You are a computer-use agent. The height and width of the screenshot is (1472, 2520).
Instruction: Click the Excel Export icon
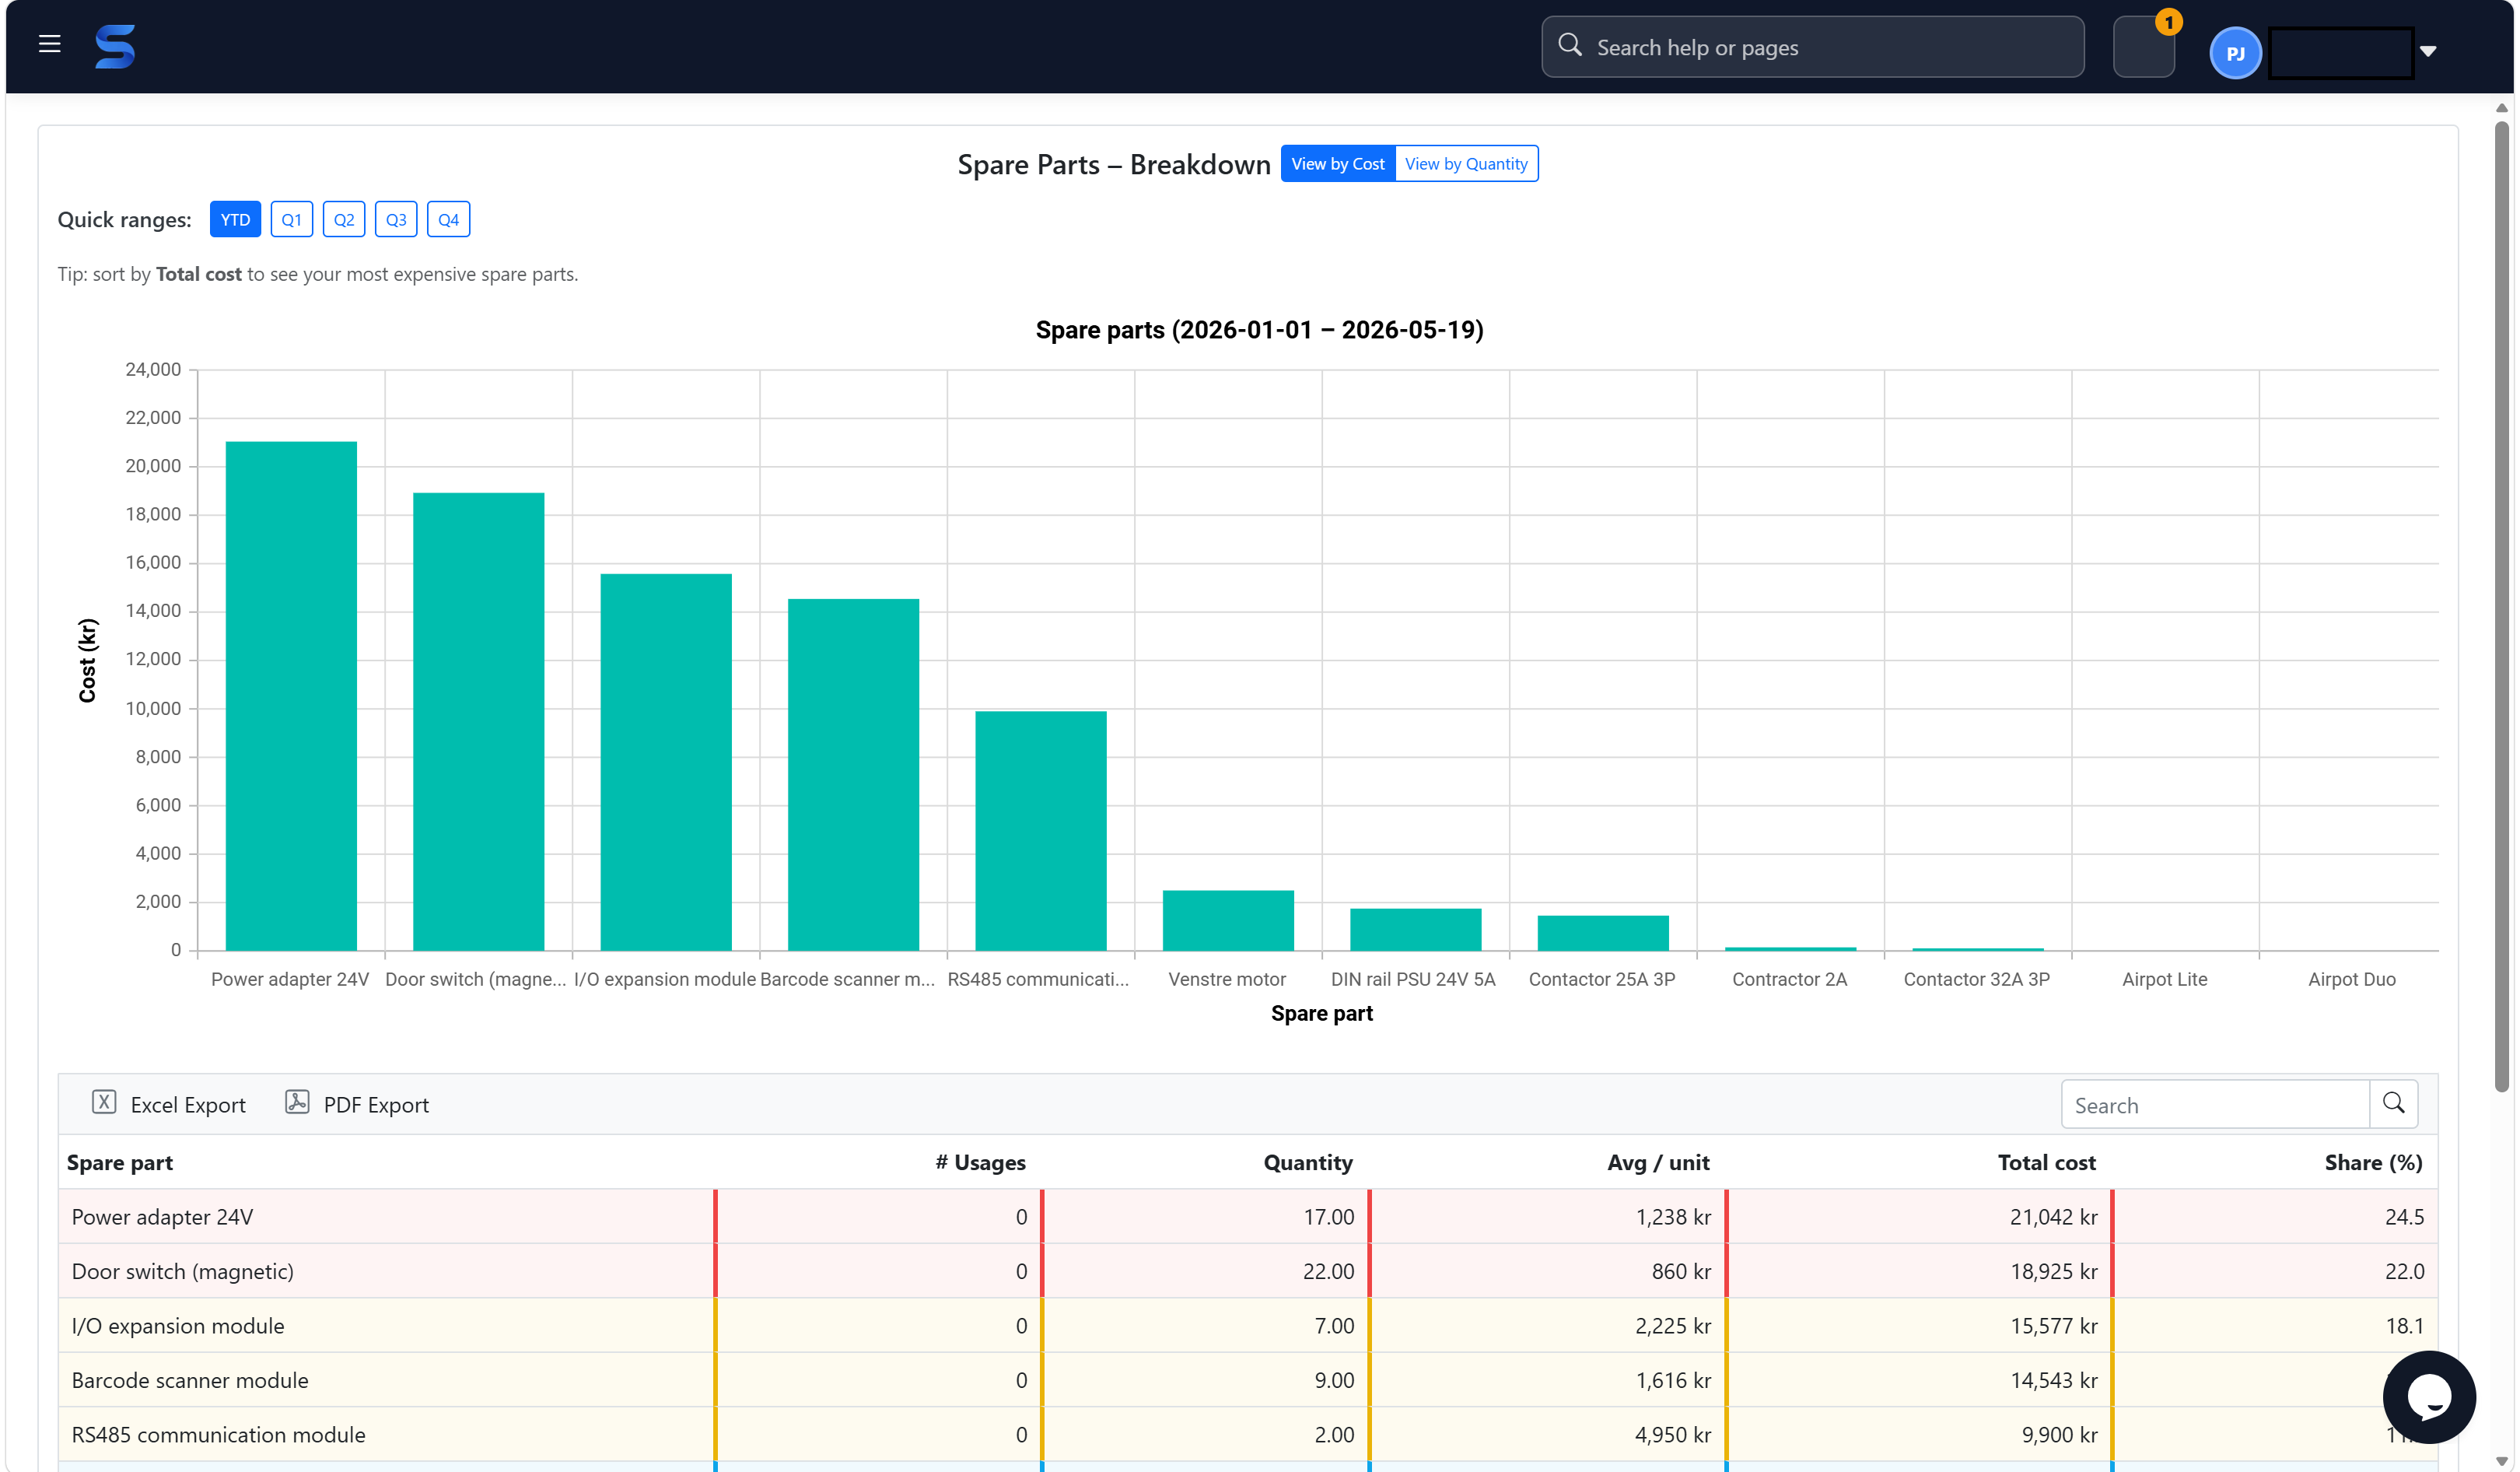point(104,1102)
